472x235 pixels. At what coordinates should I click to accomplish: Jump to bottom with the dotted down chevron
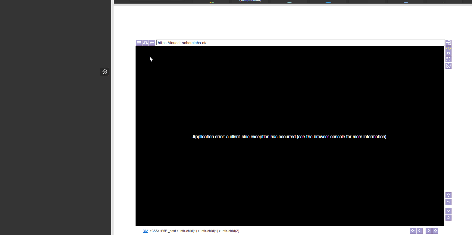(448, 218)
